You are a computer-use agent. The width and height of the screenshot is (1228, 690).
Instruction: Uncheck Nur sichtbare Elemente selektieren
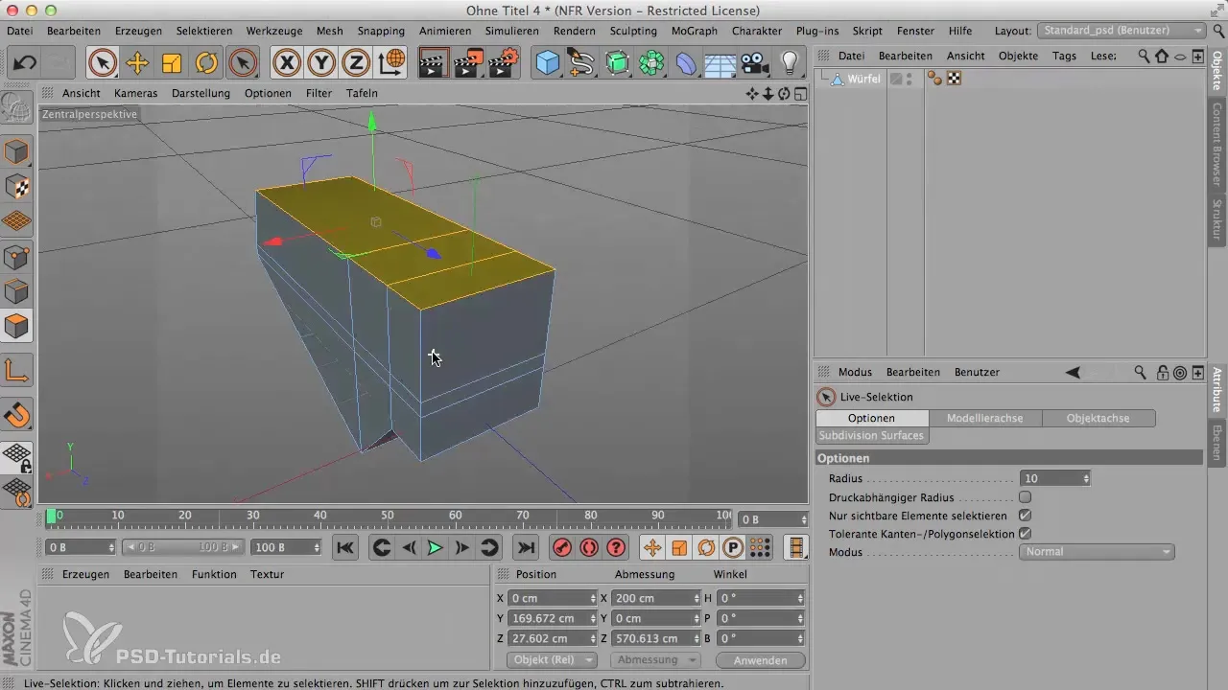tap(1025, 516)
